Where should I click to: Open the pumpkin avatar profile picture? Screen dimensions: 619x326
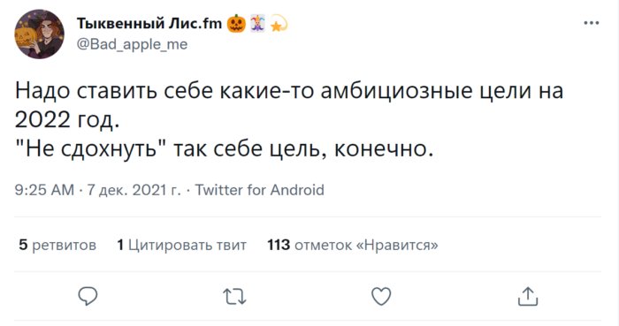pyautogui.click(x=40, y=34)
